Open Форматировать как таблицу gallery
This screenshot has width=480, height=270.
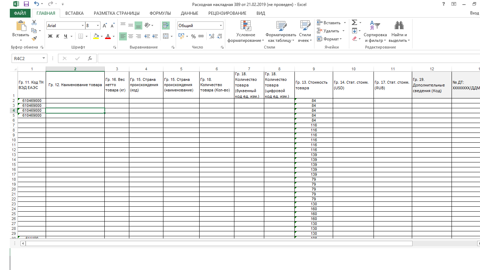click(281, 31)
